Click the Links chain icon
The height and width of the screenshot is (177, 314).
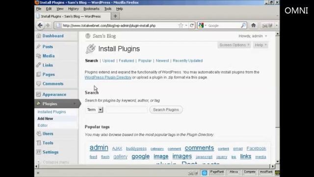point(39,65)
